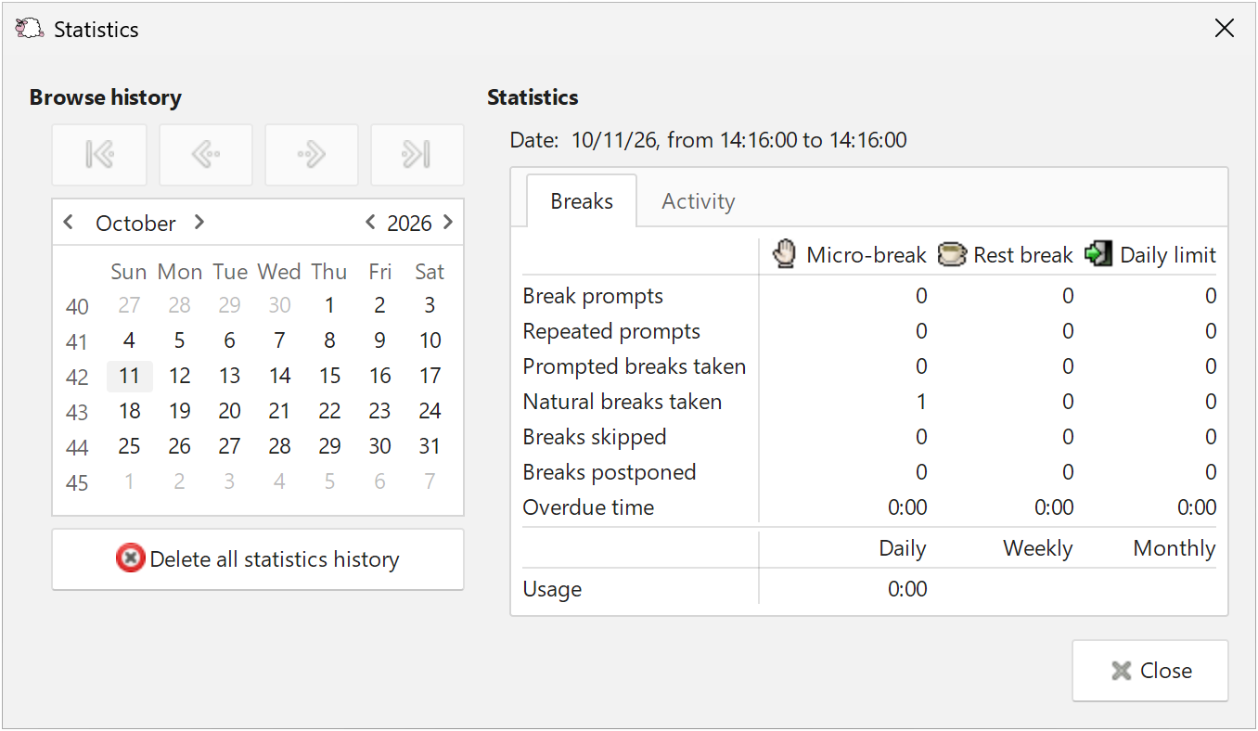Go to previous history entry arrow
This screenshot has width=1258, height=731.
[205, 155]
